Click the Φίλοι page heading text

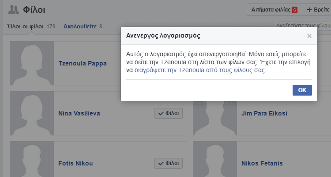coord(34,10)
